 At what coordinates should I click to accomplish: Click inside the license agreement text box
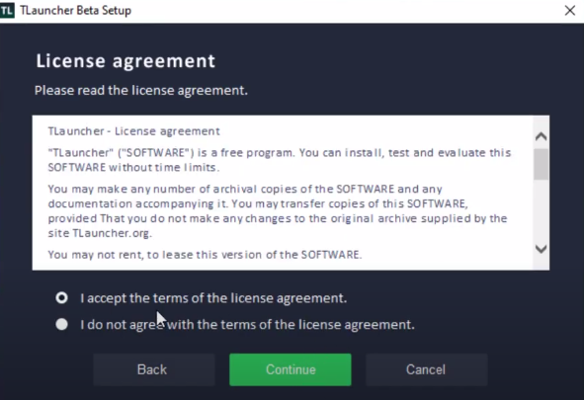click(x=283, y=193)
